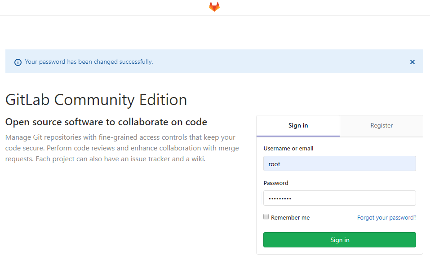Click the 'Your password has been changed successfully.' text
The width and height of the screenshot is (430, 260).
click(x=89, y=62)
